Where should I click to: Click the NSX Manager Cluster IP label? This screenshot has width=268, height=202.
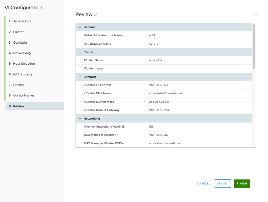101,135
